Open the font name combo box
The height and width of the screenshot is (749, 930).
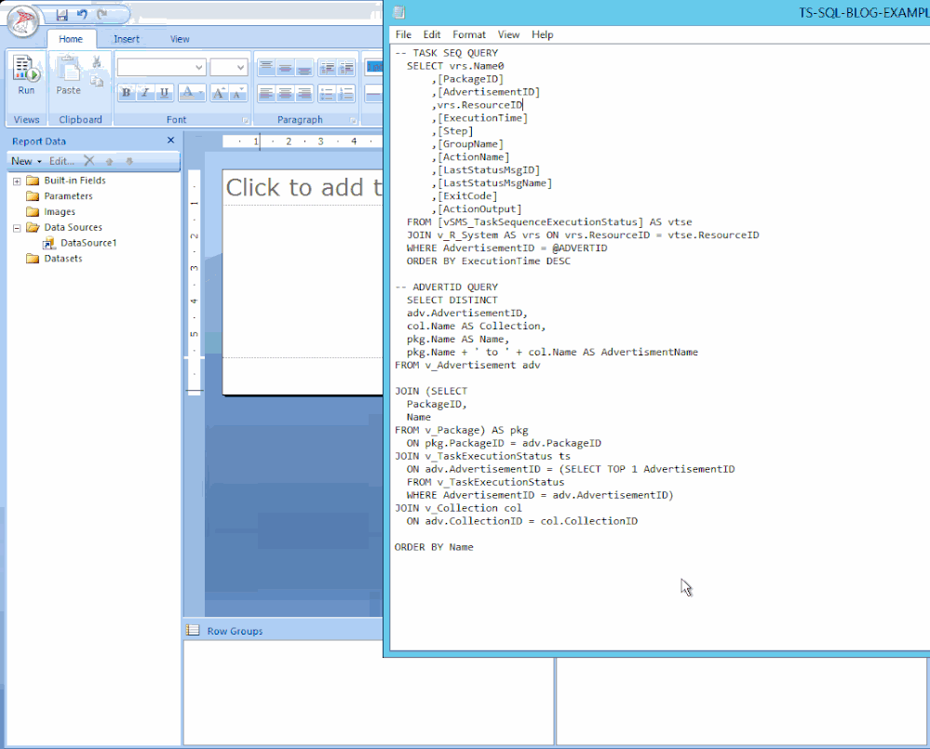[x=161, y=68]
